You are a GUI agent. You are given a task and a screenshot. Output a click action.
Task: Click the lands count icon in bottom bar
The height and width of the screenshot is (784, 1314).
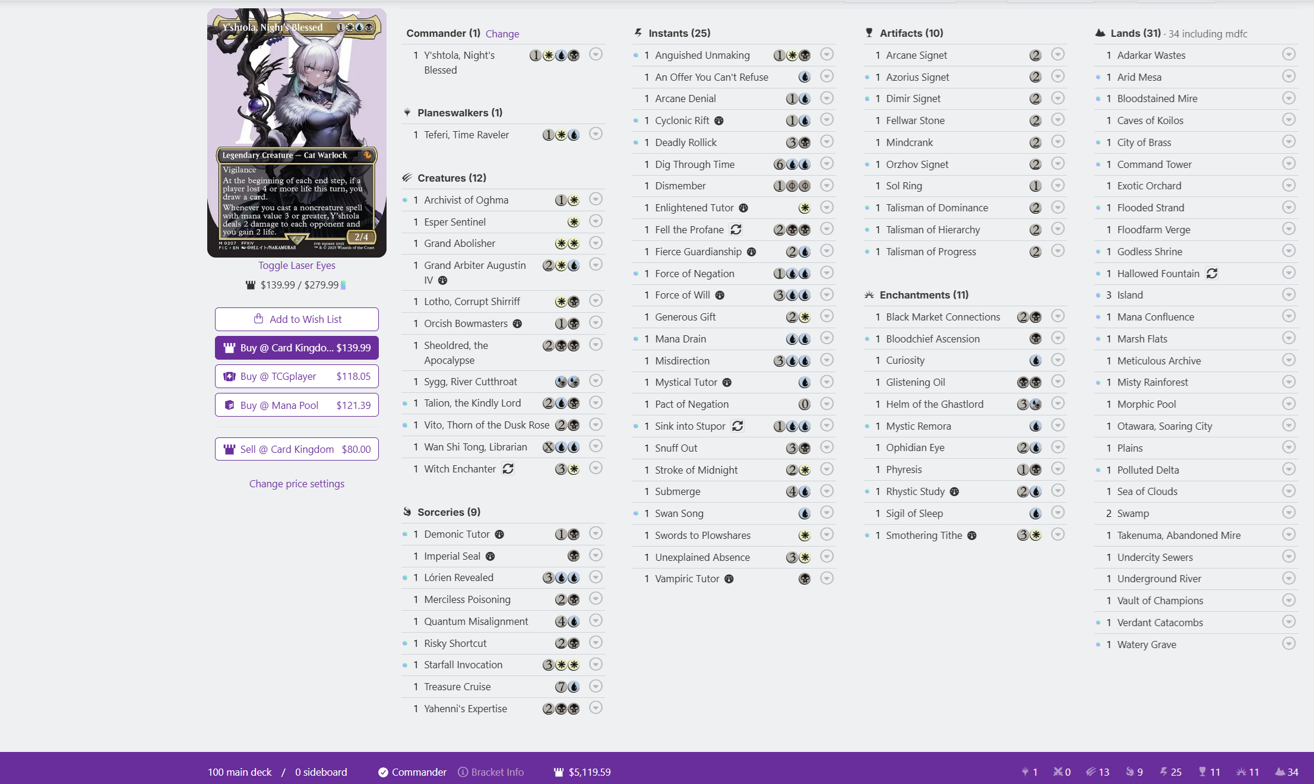(x=1280, y=772)
